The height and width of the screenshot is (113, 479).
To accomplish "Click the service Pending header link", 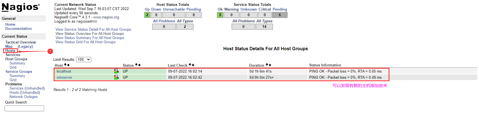I will tap(280, 9).
